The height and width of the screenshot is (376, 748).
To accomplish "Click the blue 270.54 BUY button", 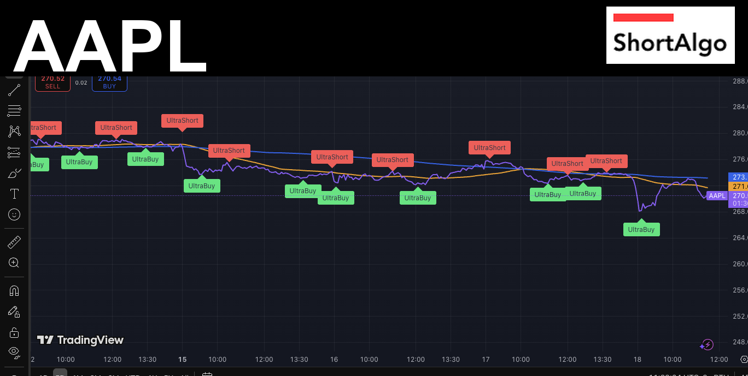I will click(109, 82).
